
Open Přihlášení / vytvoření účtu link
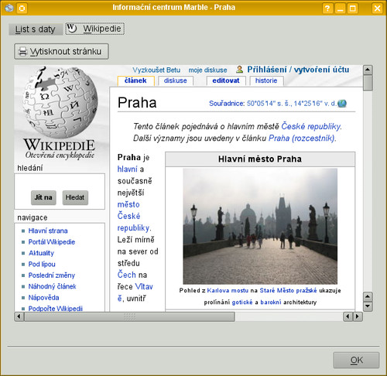[x=298, y=70]
